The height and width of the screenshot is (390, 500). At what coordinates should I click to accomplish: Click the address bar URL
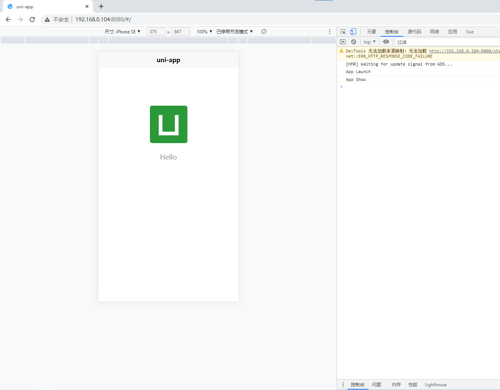(x=103, y=19)
